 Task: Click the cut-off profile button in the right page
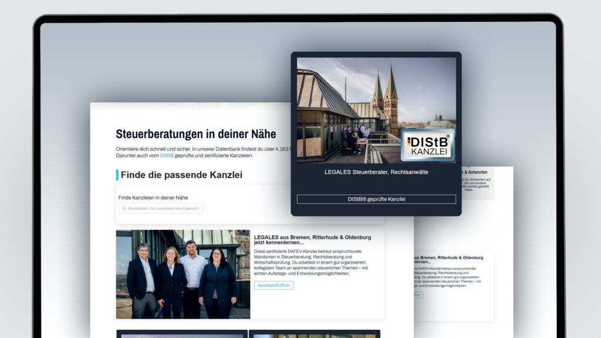point(418,295)
